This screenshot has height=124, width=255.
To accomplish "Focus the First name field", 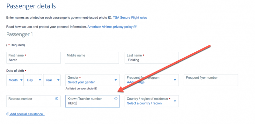I will (x=33, y=58).
